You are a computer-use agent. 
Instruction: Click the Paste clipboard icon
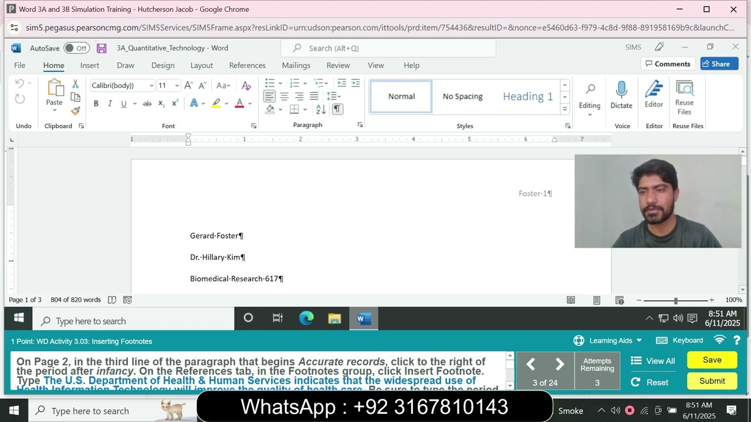tap(55, 88)
